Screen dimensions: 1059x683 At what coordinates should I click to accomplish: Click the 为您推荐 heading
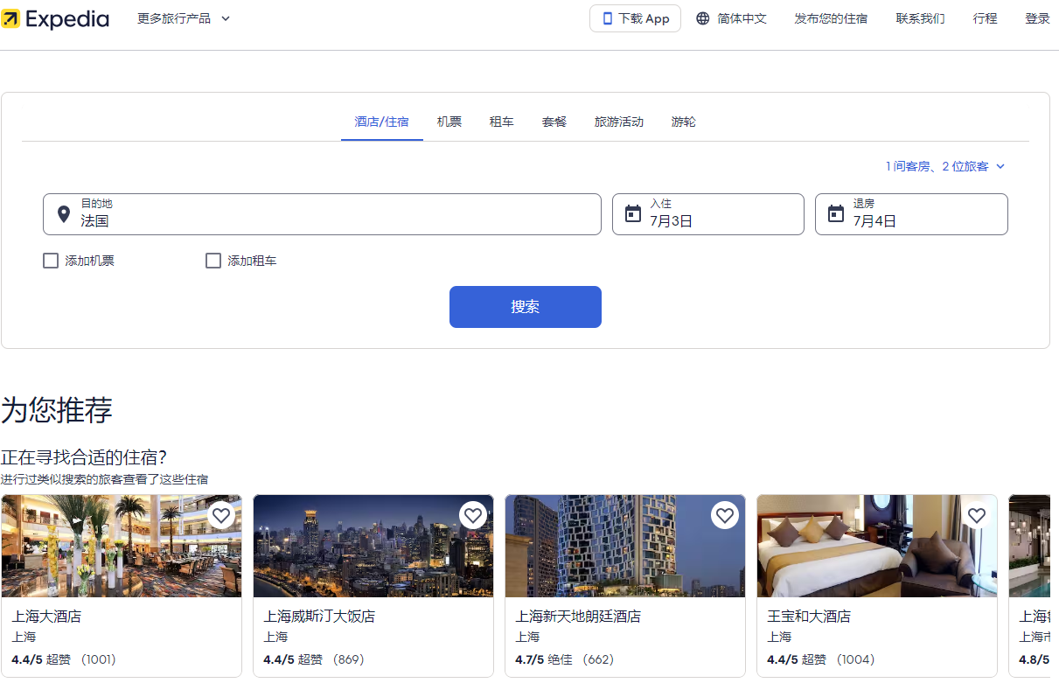(x=57, y=410)
